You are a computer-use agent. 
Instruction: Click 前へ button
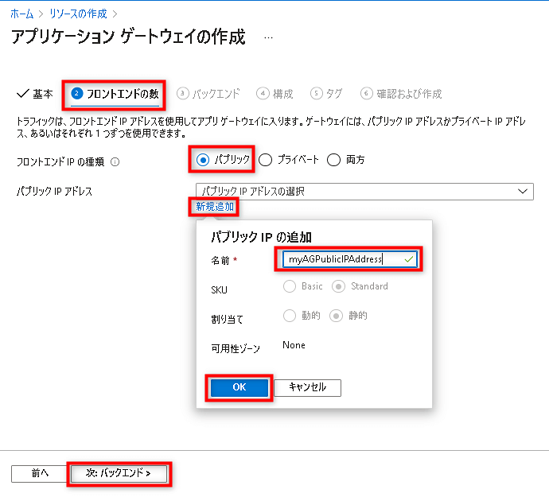point(40,474)
